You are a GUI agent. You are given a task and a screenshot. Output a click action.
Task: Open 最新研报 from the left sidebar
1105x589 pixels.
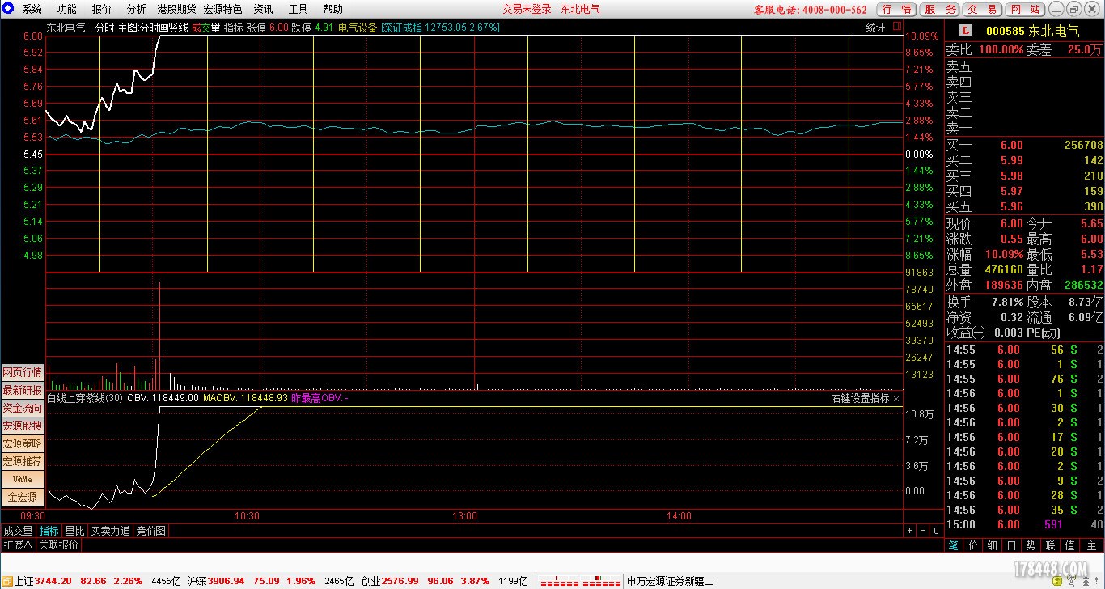[x=23, y=390]
